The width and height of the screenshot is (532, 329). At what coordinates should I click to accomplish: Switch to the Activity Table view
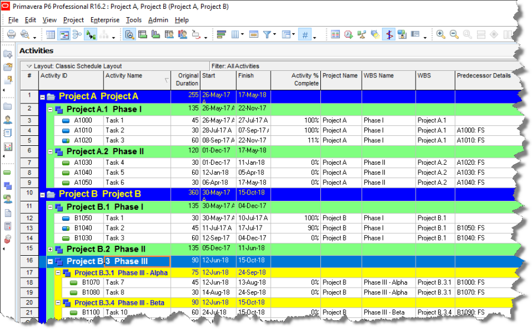(51, 34)
